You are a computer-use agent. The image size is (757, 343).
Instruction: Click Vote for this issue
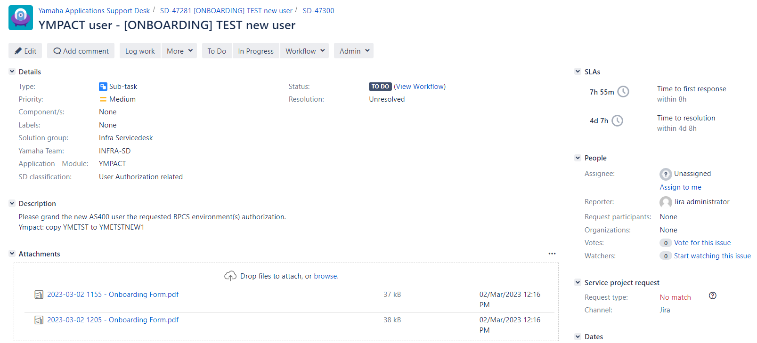(702, 243)
